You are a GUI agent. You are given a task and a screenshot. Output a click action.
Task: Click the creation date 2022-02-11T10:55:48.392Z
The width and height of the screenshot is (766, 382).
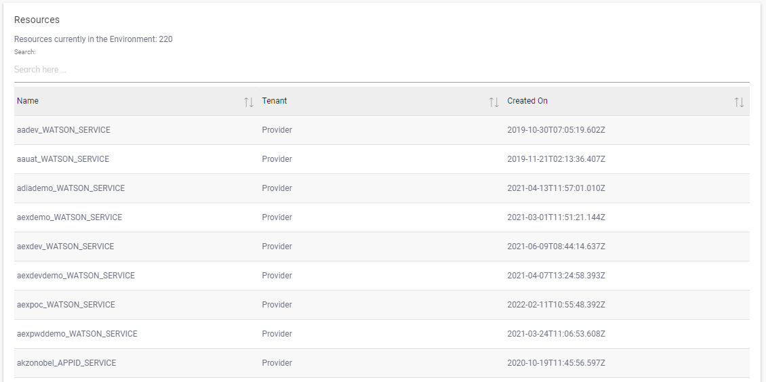point(557,305)
